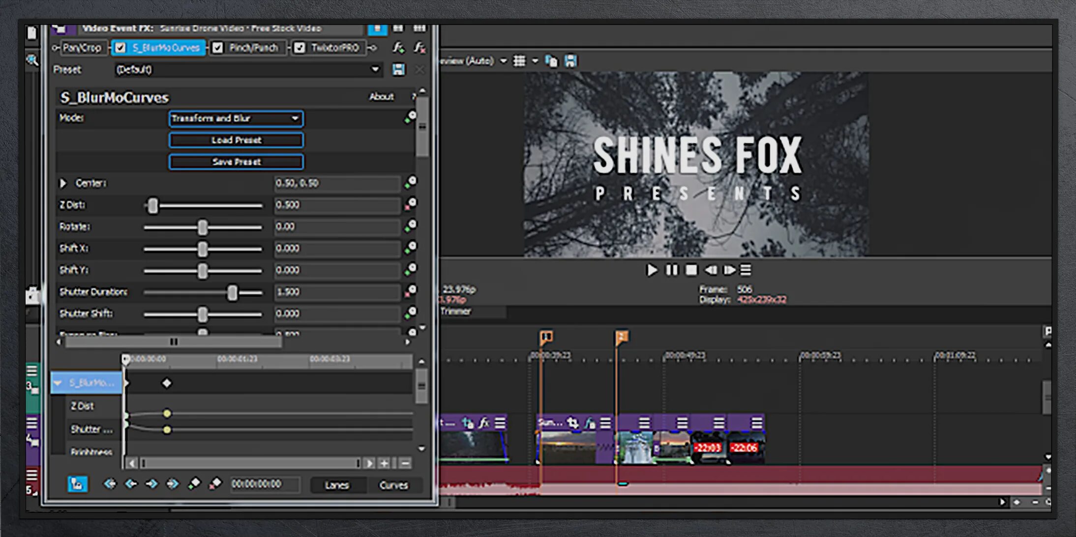Click the animate icon for Shutter Shift
Screen dimensions: 1076x537
[410, 313]
